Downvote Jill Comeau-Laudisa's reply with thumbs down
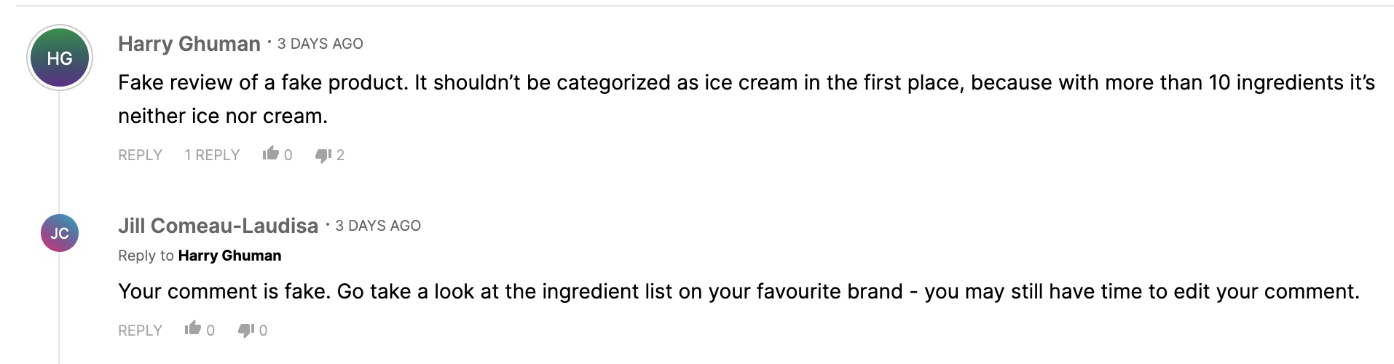The width and height of the screenshot is (1394, 364). pos(246,331)
